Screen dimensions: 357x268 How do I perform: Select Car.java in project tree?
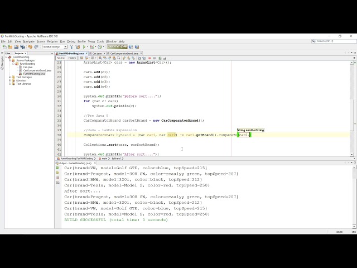(x=28, y=67)
